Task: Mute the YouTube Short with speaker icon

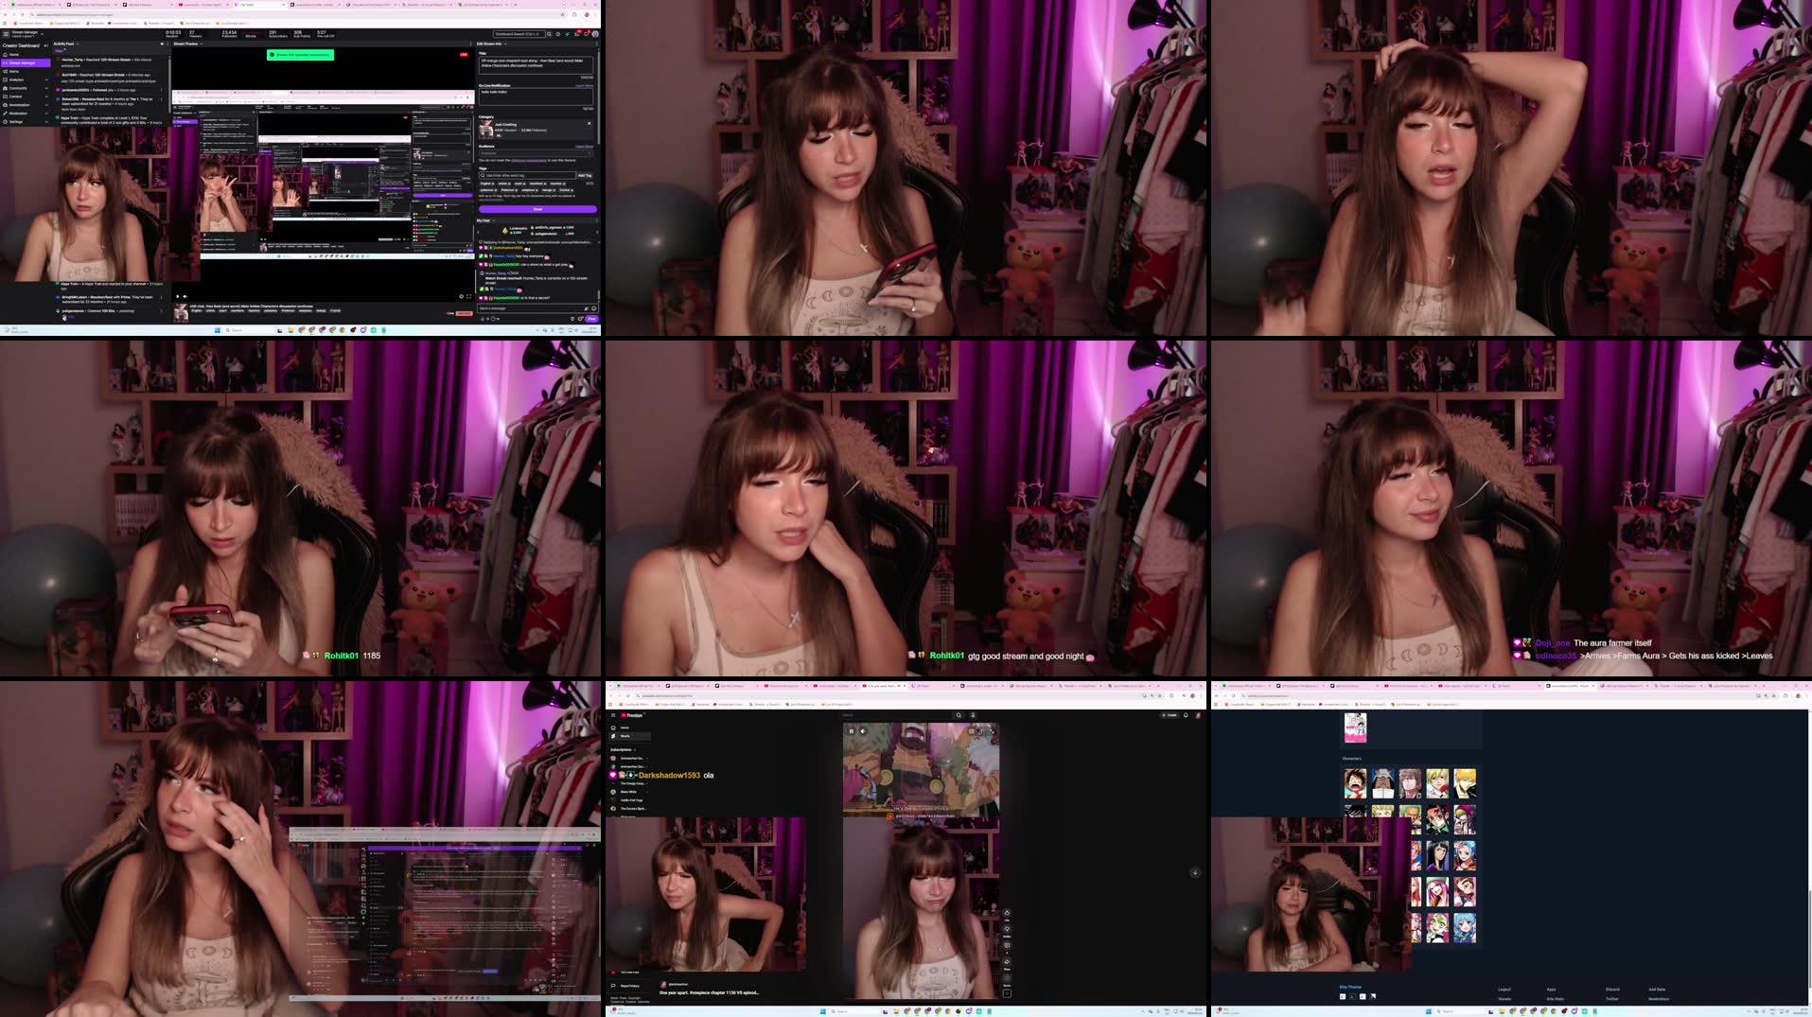Action: [863, 731]
